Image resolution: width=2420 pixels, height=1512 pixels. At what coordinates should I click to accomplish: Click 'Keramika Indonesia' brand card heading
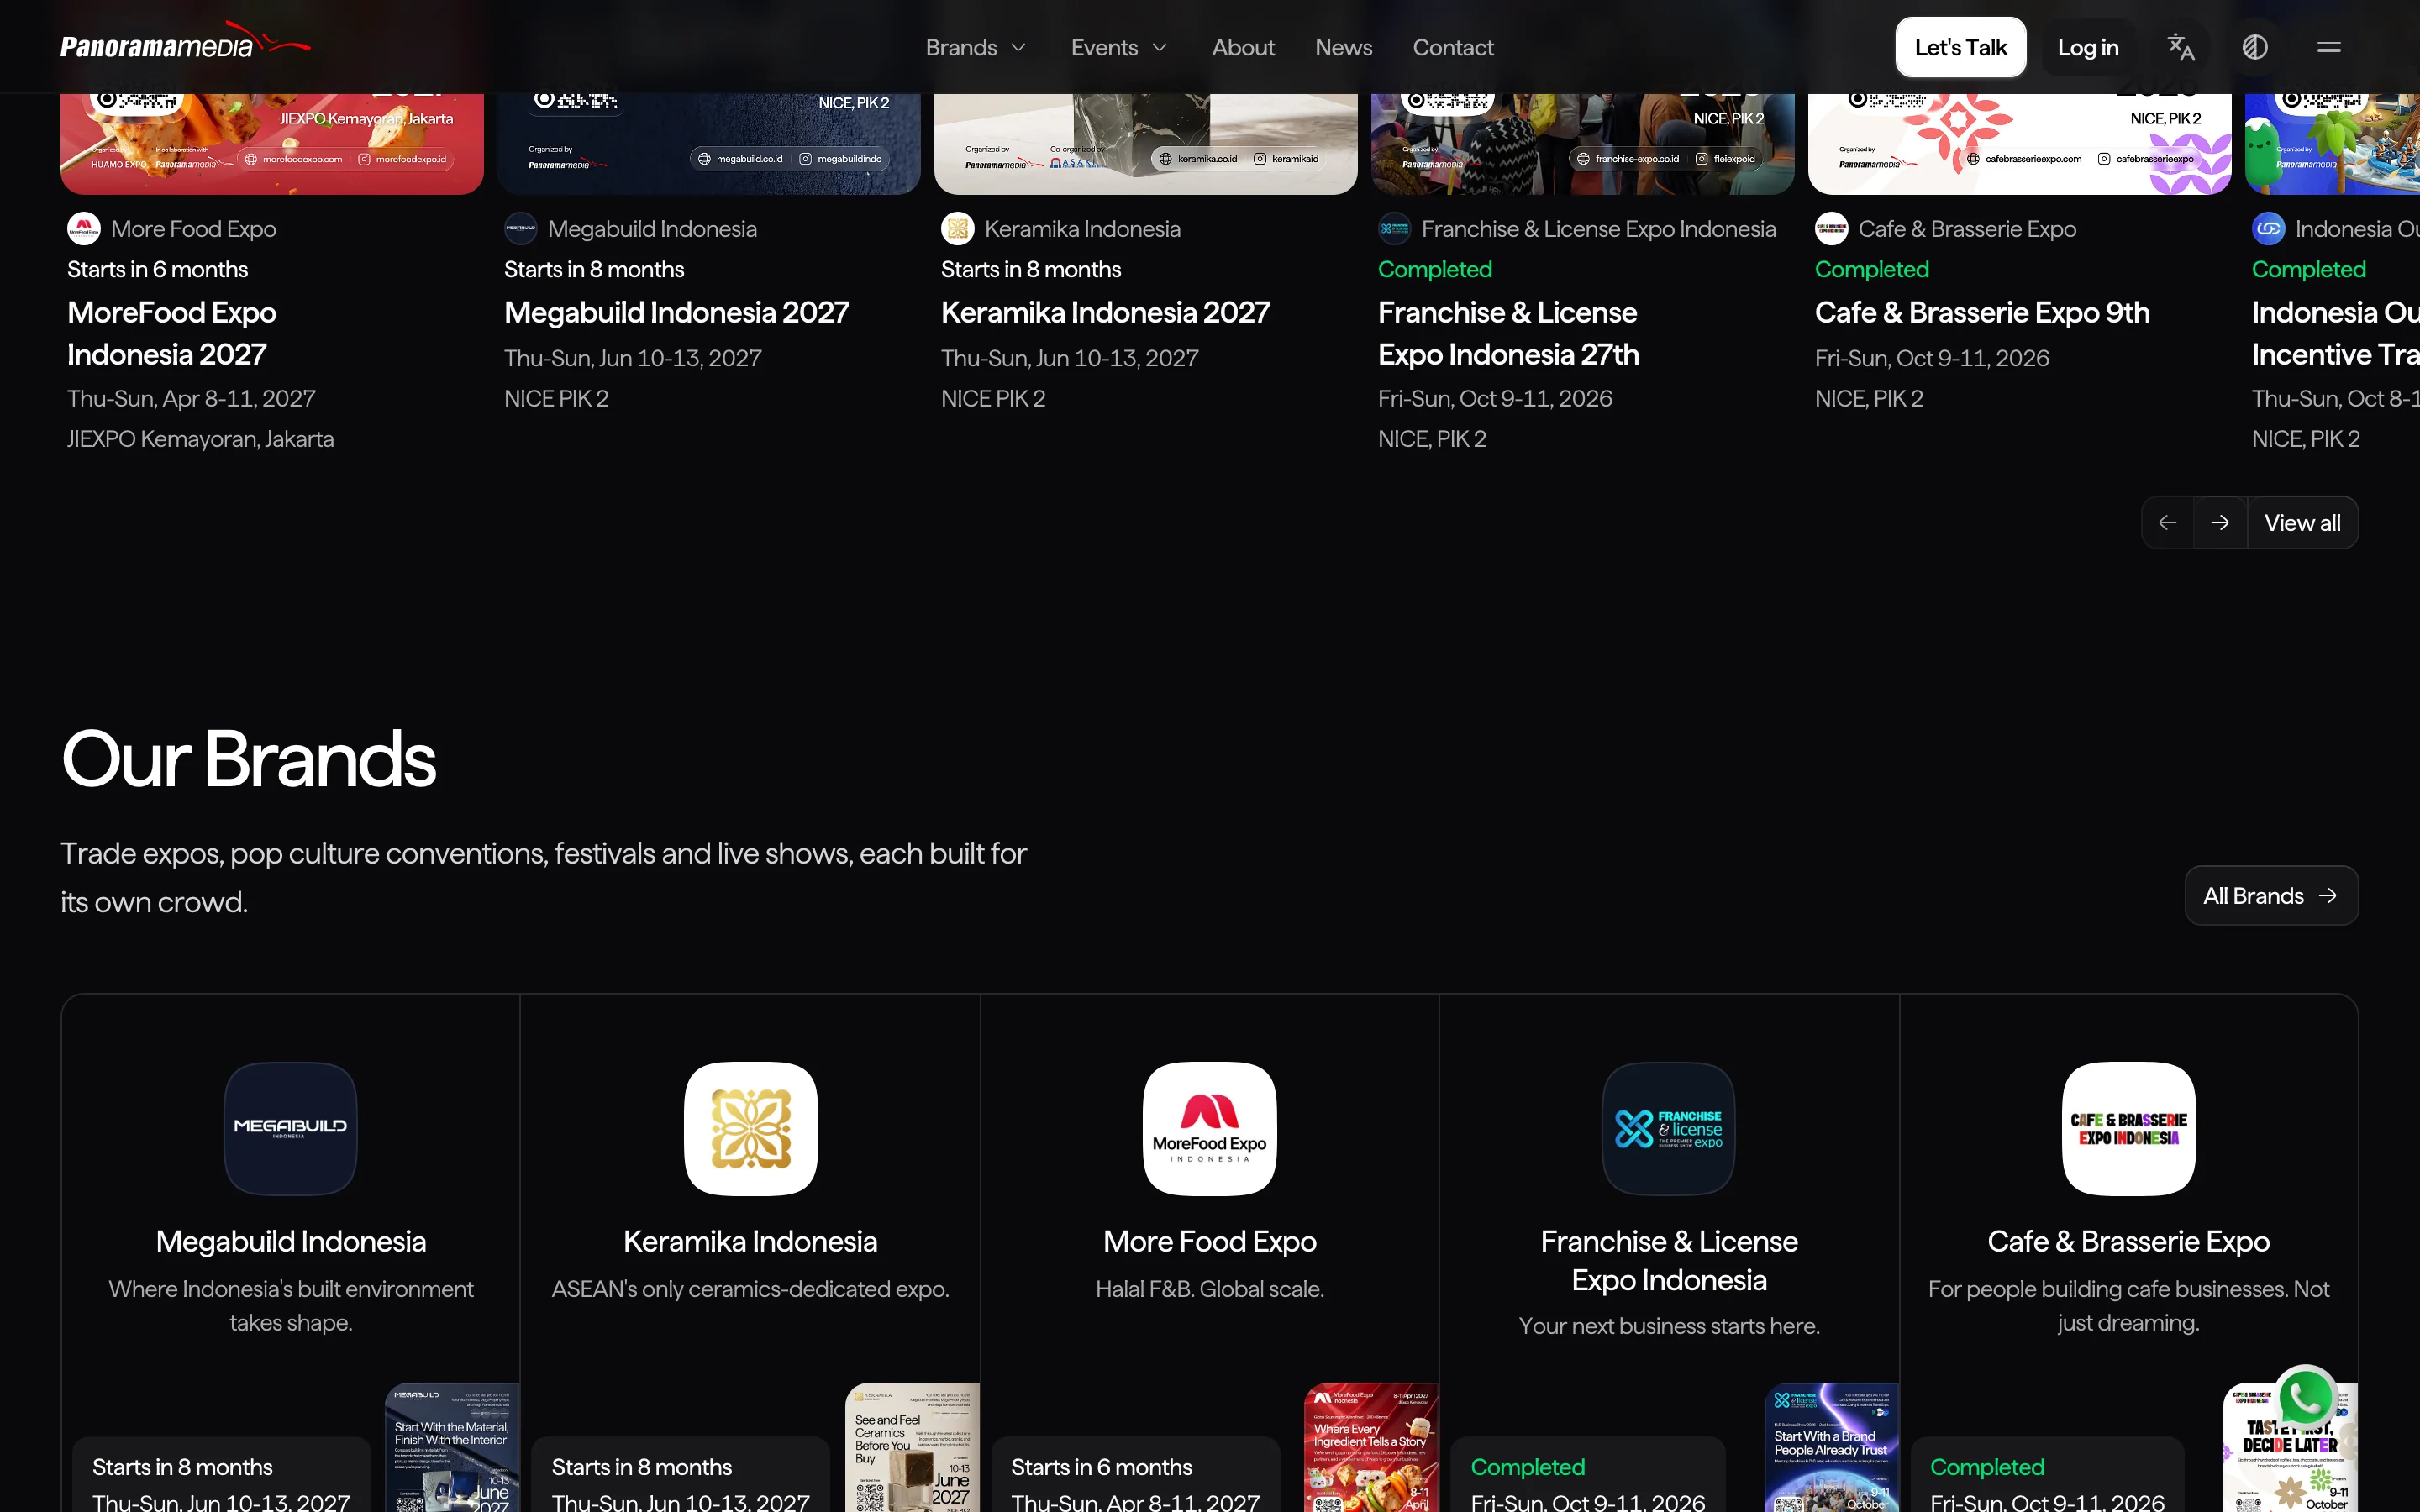pos(750,1241)
